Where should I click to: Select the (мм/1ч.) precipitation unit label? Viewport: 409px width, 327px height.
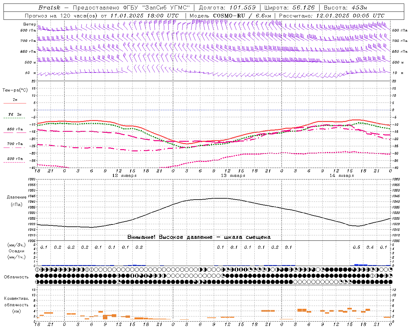[x=16, y=257]
